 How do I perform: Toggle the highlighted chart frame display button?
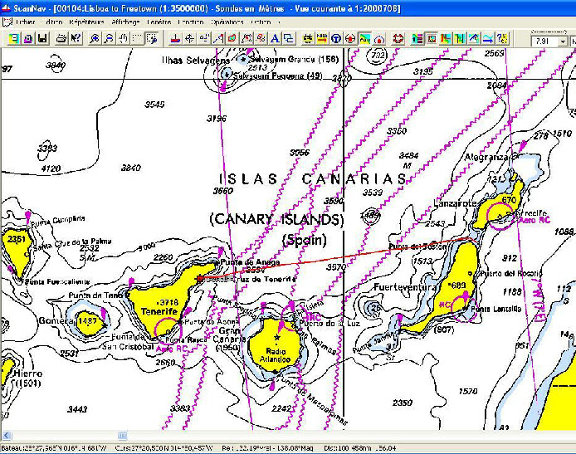click(432, 38)
